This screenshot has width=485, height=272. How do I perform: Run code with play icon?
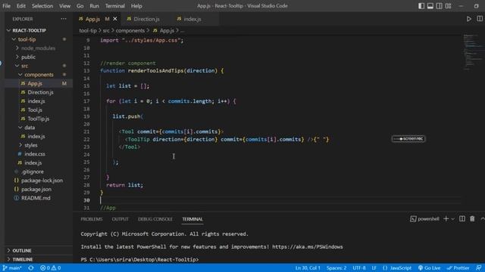(x=469, y=19)
